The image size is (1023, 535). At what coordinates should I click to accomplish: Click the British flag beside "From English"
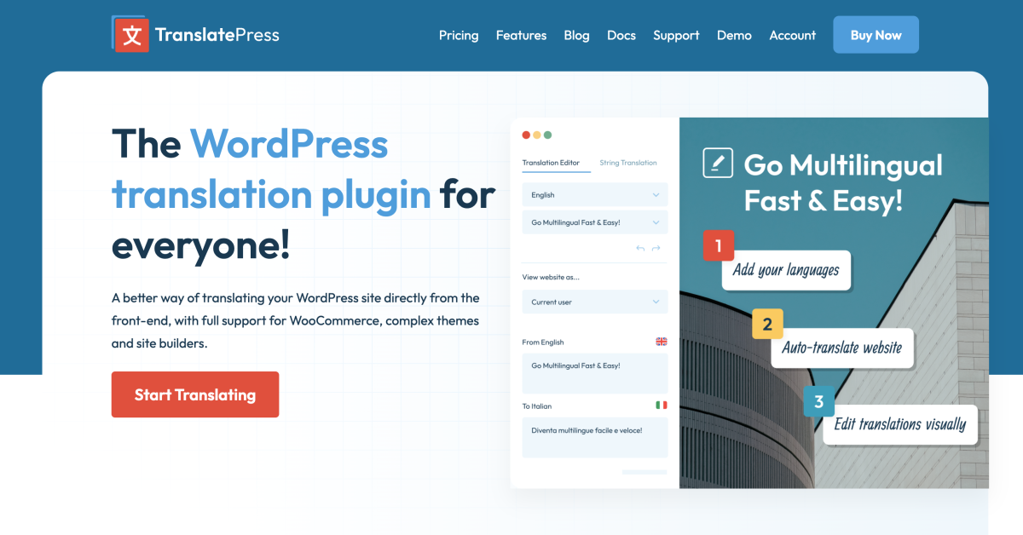click(x=661, y=342)
